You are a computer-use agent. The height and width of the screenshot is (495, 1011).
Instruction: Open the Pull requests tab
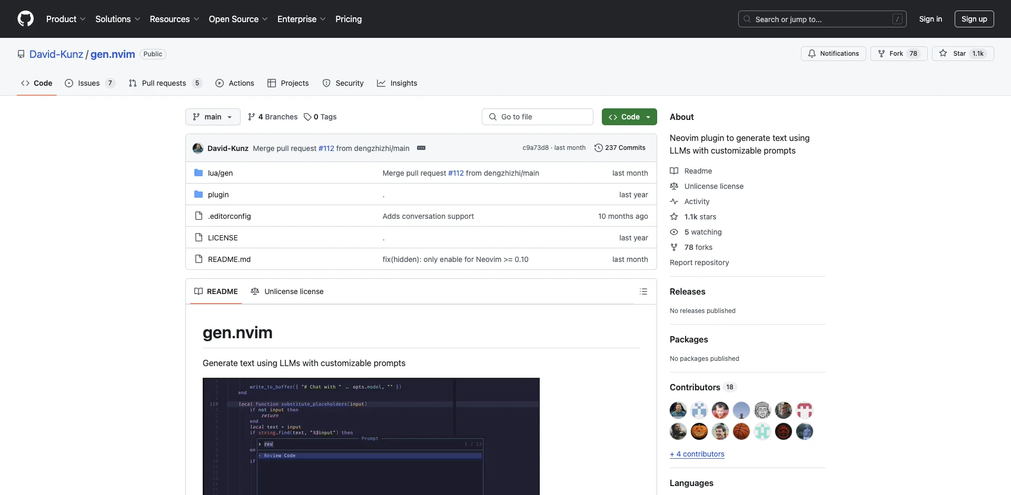tap(165, 83)
